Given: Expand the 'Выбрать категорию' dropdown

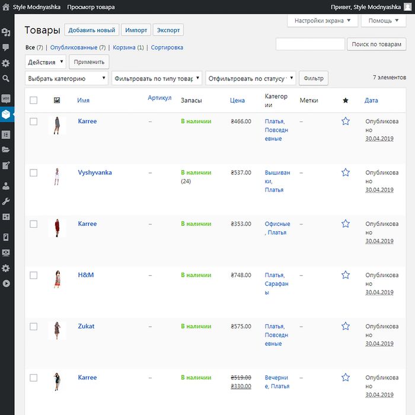Looking at the screenshot, I should (x=66, y=78).
